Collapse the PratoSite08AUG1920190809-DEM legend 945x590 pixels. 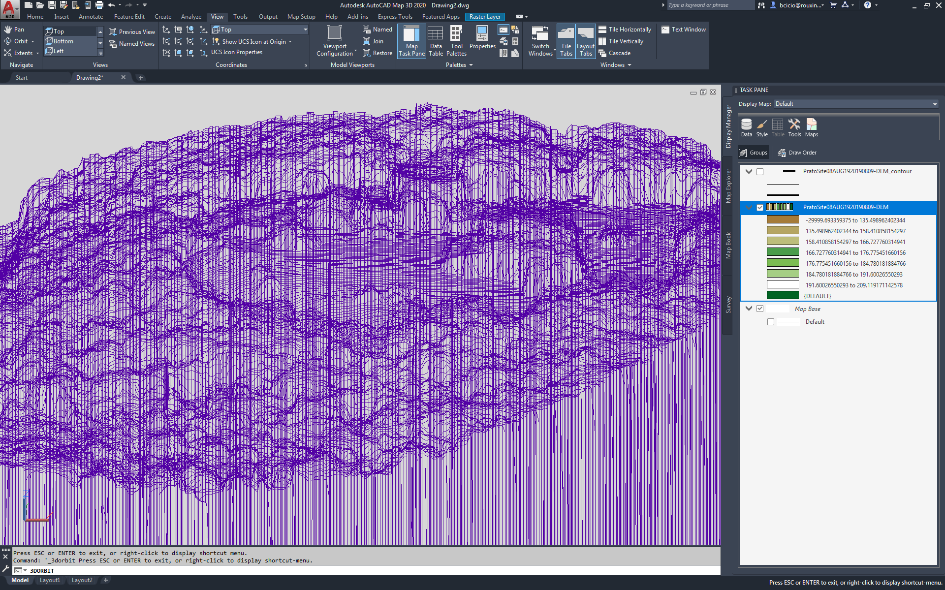(x=749, y=207)
